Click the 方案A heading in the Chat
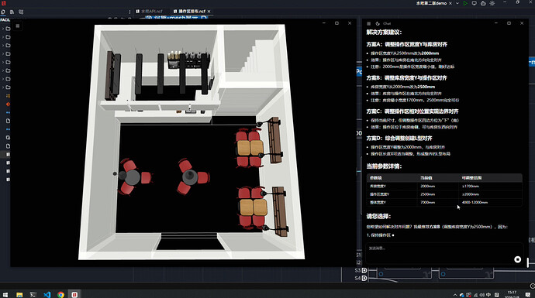This screenshot has width=535, height=298. point(406,44)
